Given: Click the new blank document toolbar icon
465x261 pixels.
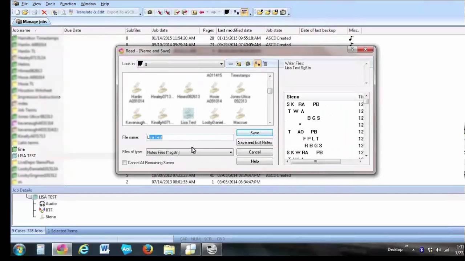Looking at the screenshot, I should click(x=17, y=12).
